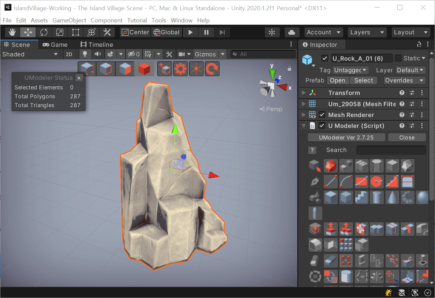Choose UModeler object selection mode red cube

(144, 69)
